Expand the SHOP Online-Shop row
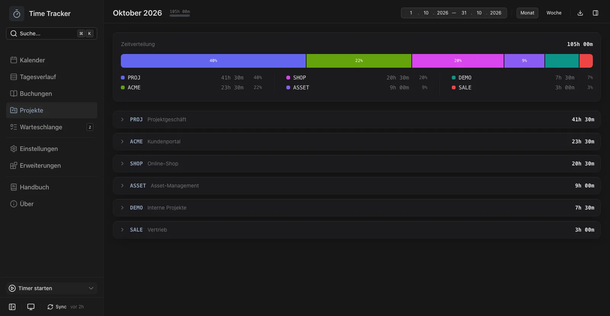The width and height of the screenshot is (610, 316). [x=356, y=164]
